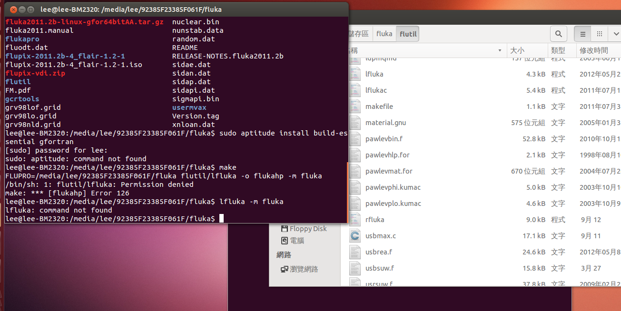Click the lflukac file icon
This screenshot has height=311, width=621.
[x=355, y=90]
